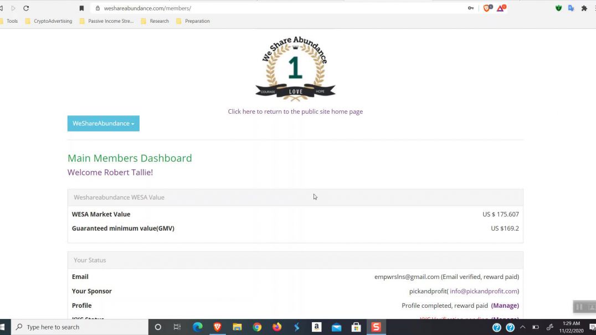Open the Tools bookmark folder

9,21
